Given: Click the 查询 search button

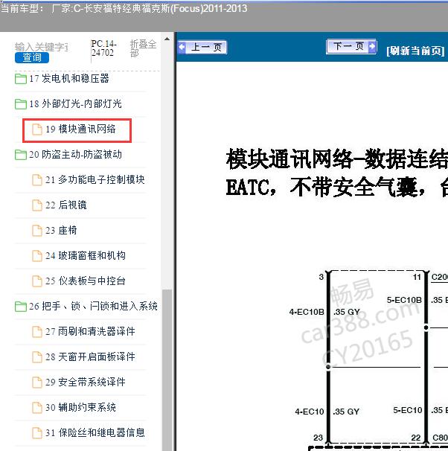Looking at the screenshot, I should coord(32,57).
